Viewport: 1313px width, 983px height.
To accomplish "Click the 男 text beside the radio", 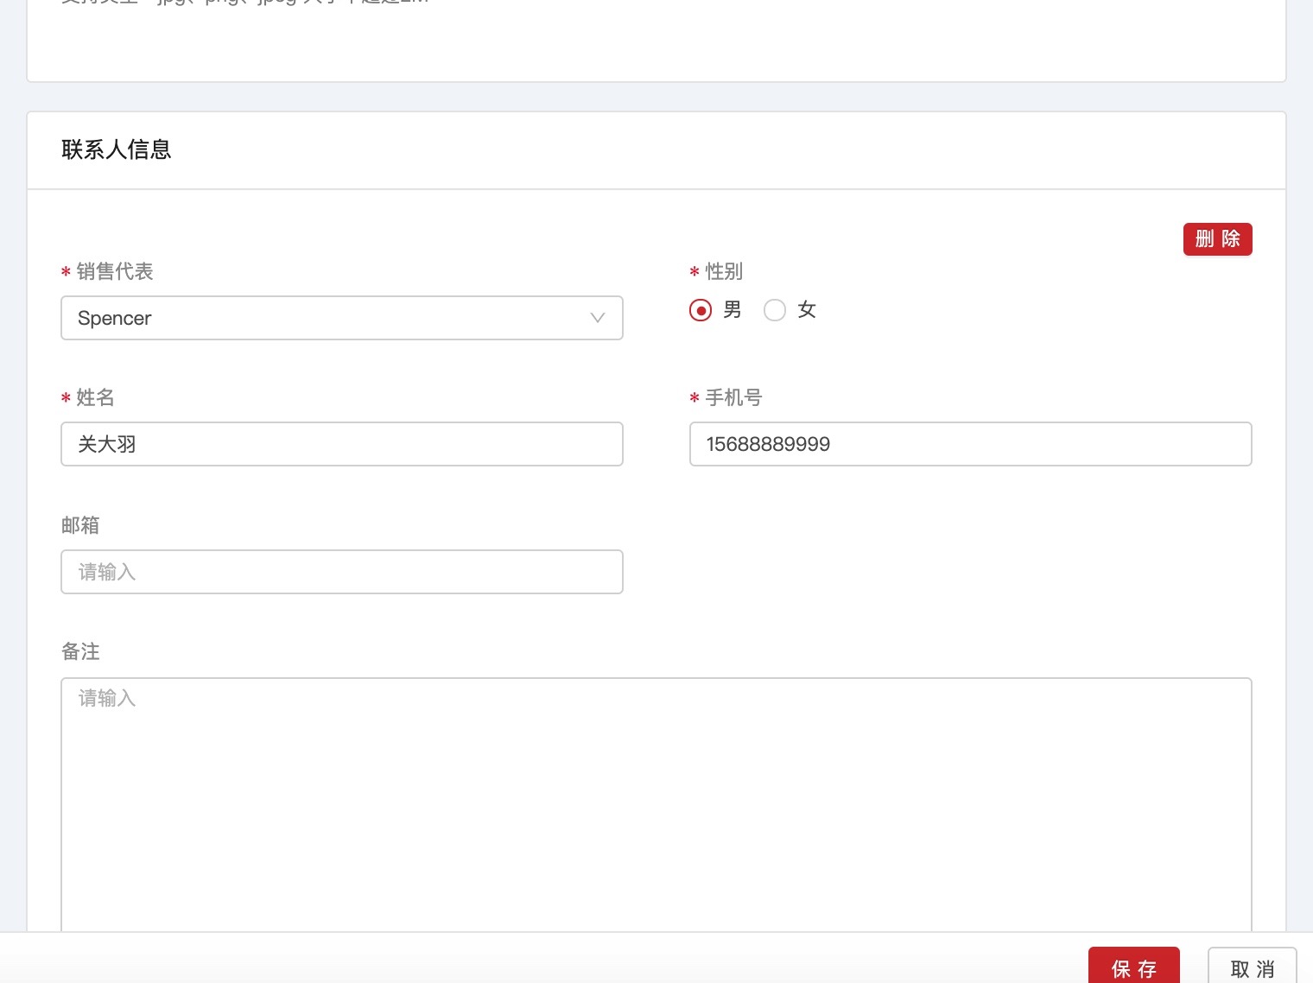I will (733, 310).
